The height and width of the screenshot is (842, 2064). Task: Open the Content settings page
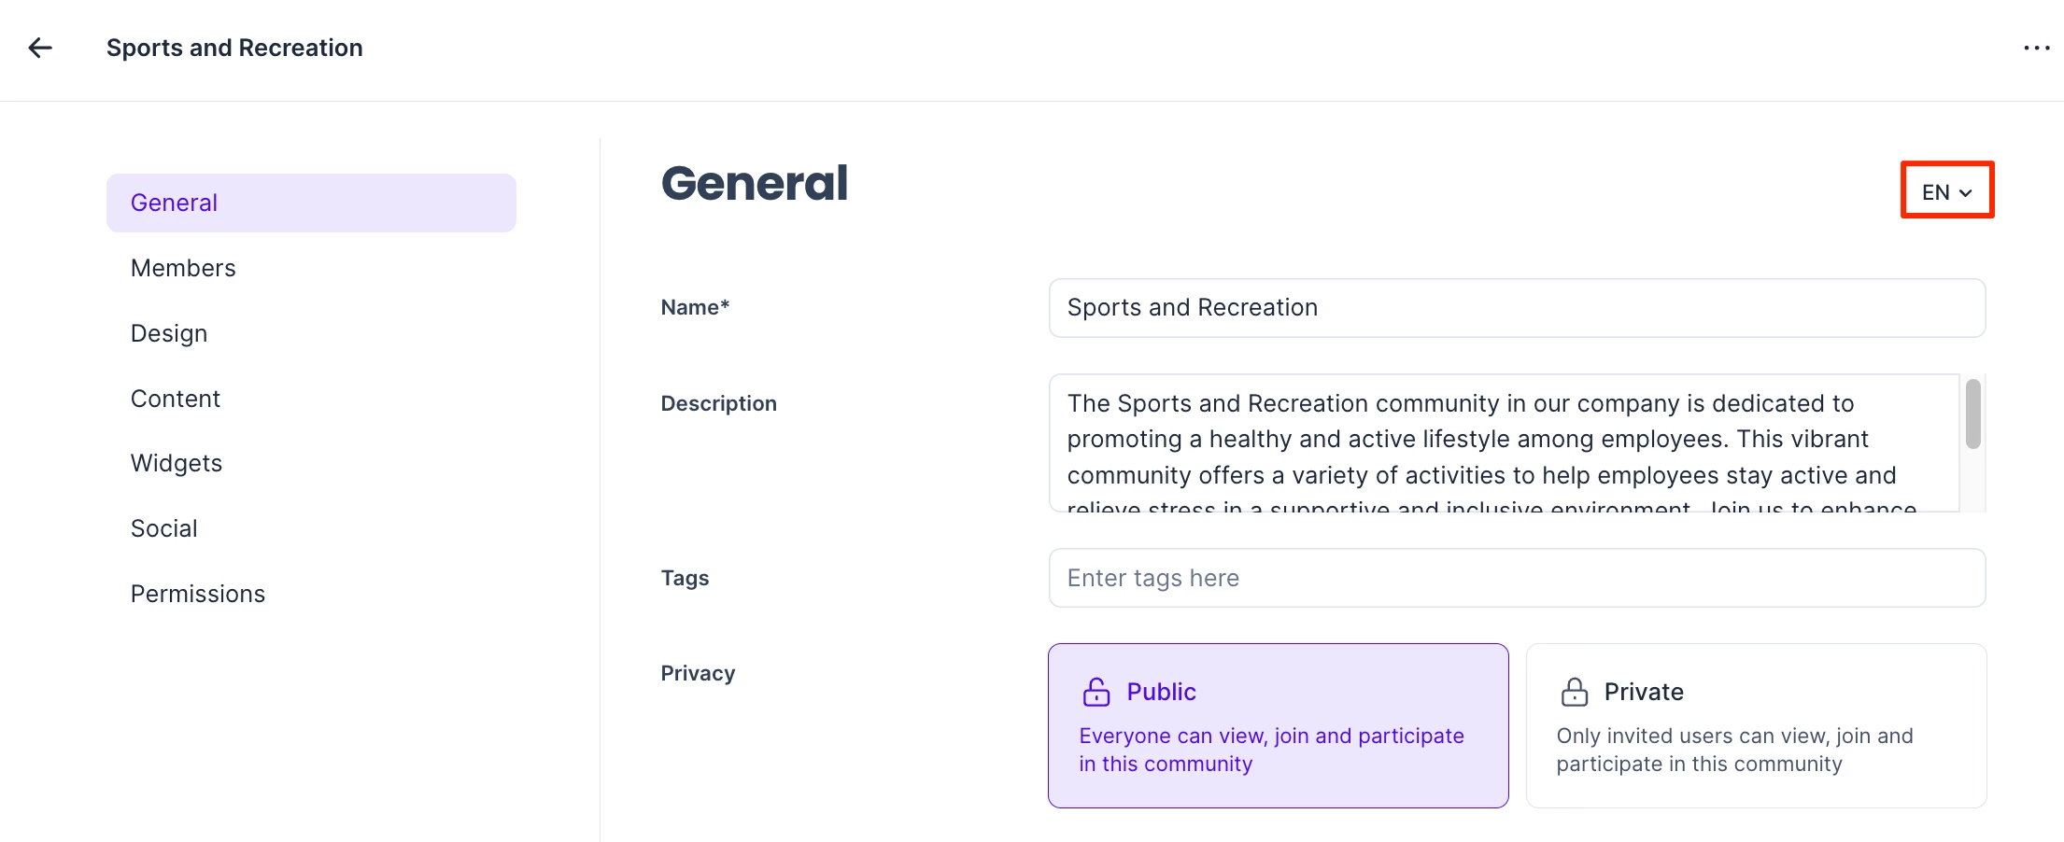[x=176, y=399]
